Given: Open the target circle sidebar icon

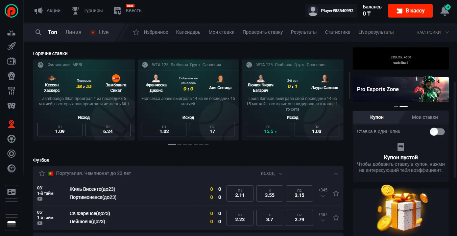Looking at the screenshot, I should (x=11, y=154).
